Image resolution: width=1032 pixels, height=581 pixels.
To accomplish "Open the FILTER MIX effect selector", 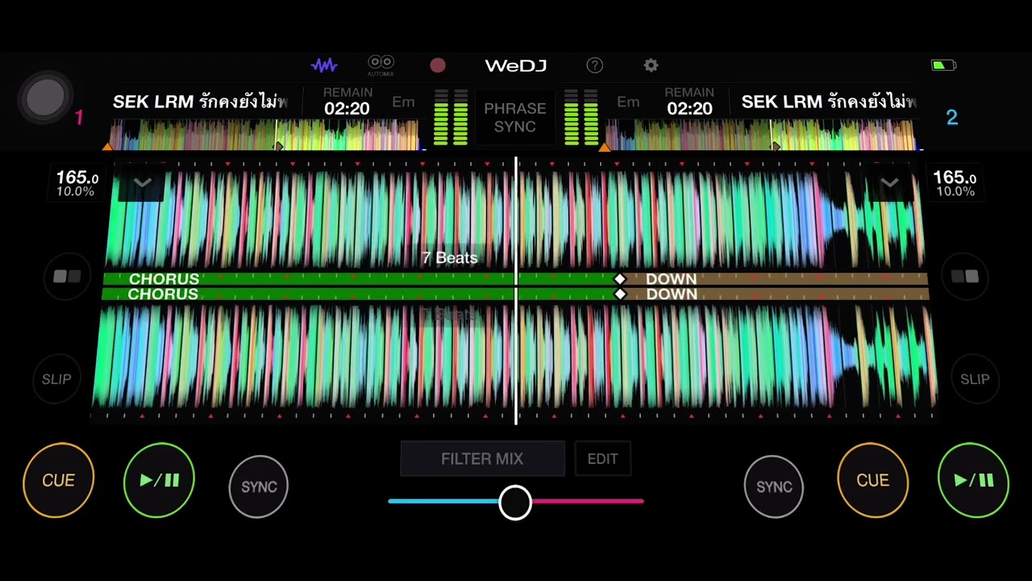I will [x=482, y=459].
